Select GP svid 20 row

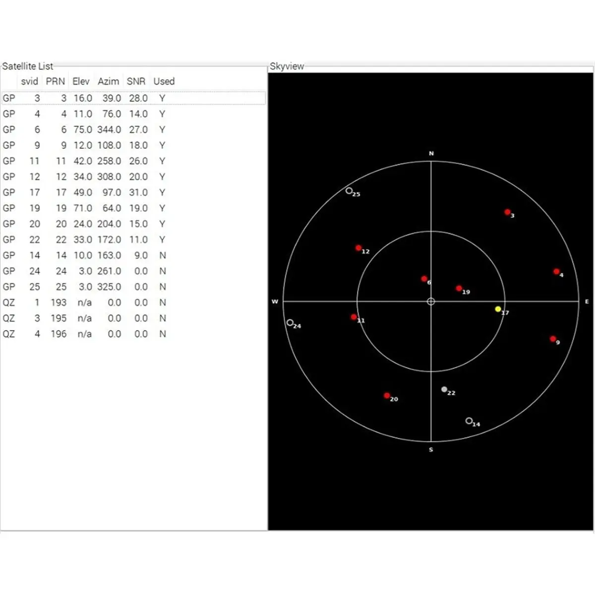133,224
